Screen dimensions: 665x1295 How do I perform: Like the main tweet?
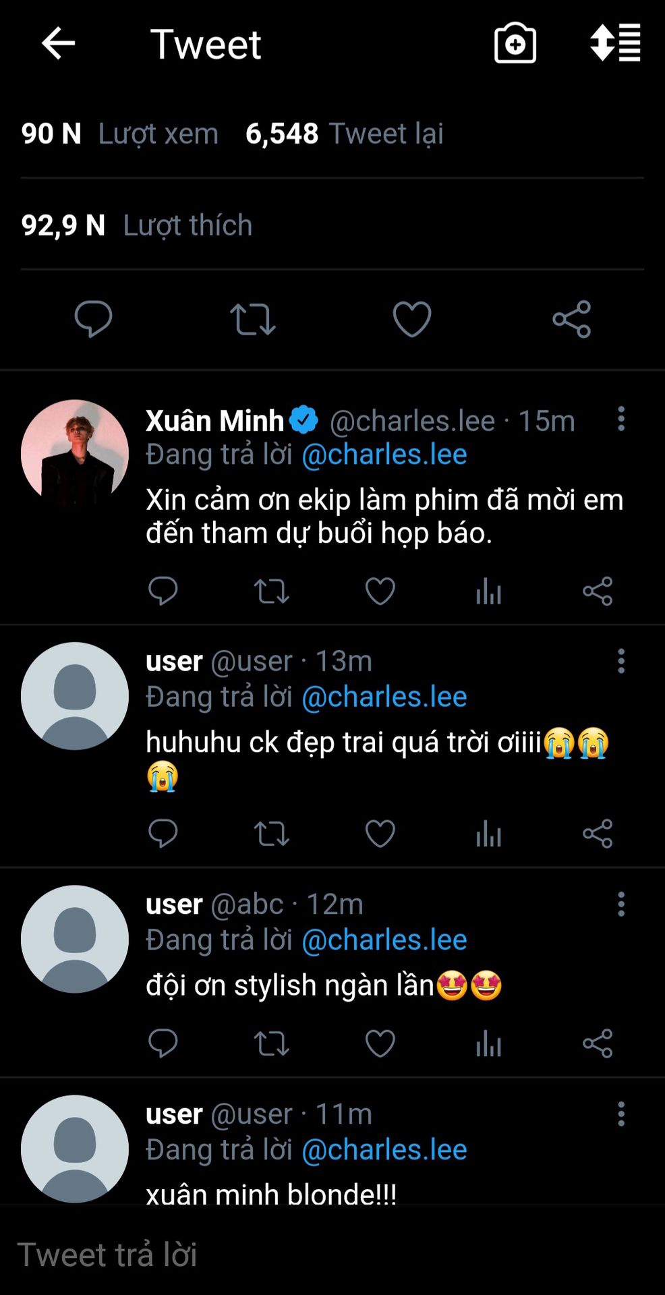tap(411, 319)
